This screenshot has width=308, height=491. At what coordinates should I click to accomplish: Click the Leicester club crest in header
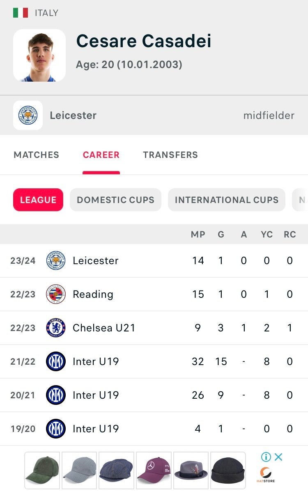[28, 115]
